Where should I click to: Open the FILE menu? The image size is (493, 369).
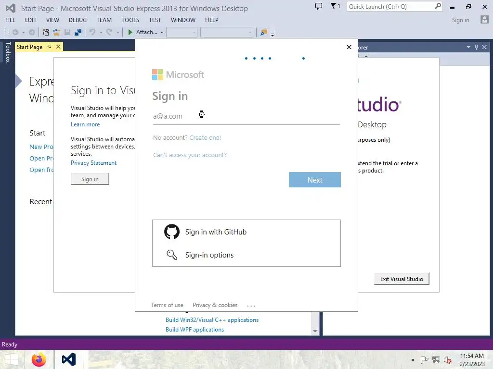[x=11, y=20]
